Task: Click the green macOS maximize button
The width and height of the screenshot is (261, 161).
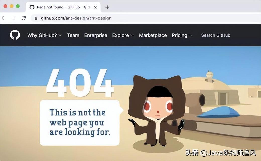Action: (18, 6)
